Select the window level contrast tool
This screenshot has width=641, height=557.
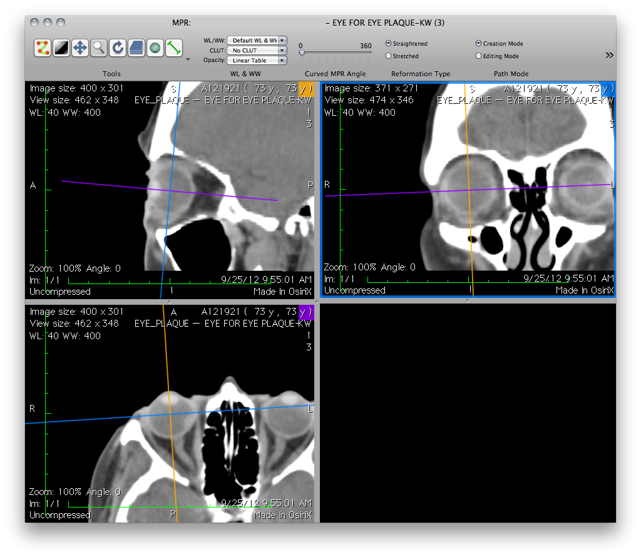(x=61, y=48)
